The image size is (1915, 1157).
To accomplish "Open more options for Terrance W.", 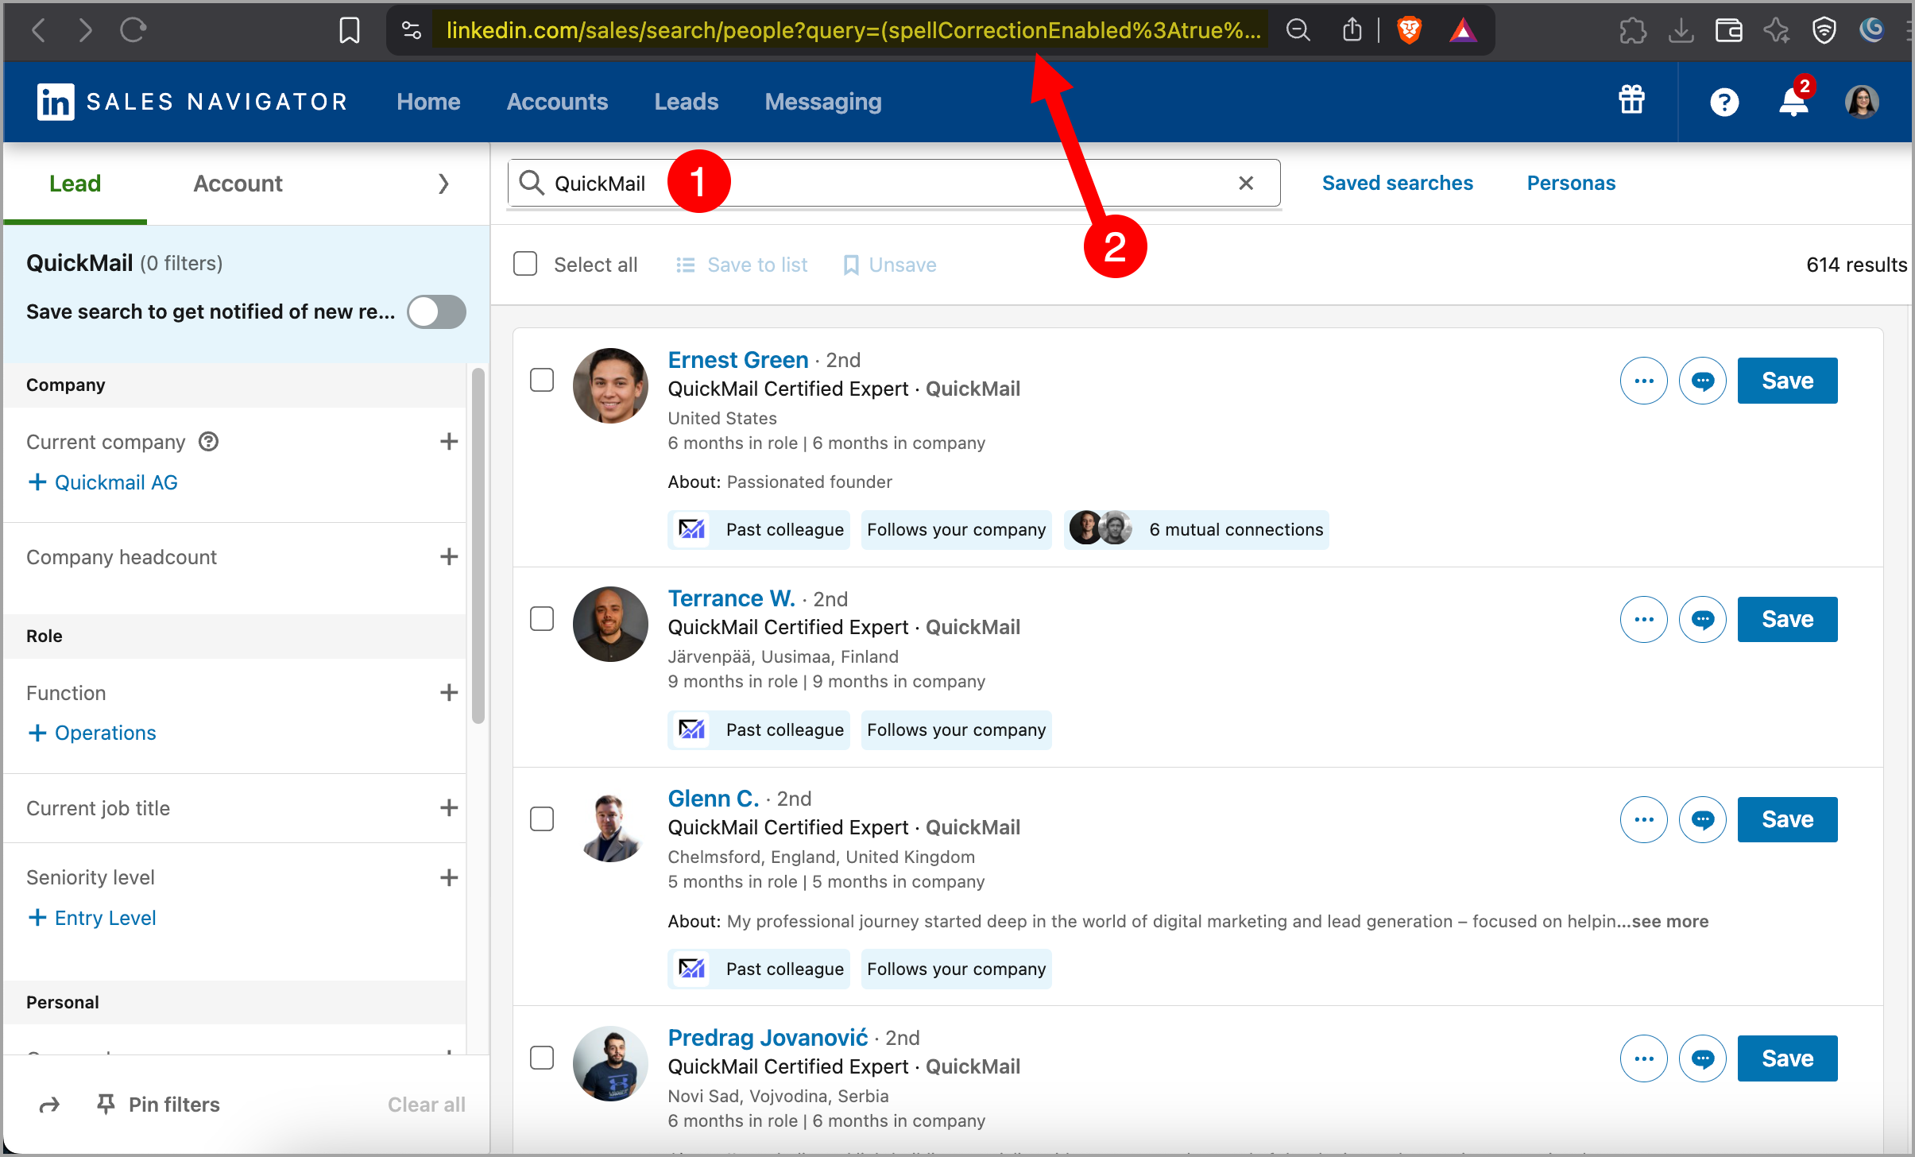I will [x=1643, y=619].
